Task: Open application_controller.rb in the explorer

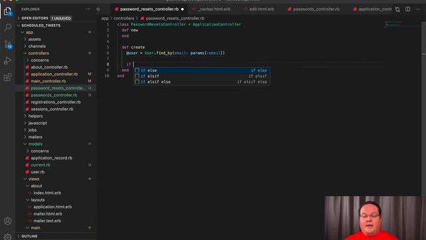Action: 54,74
